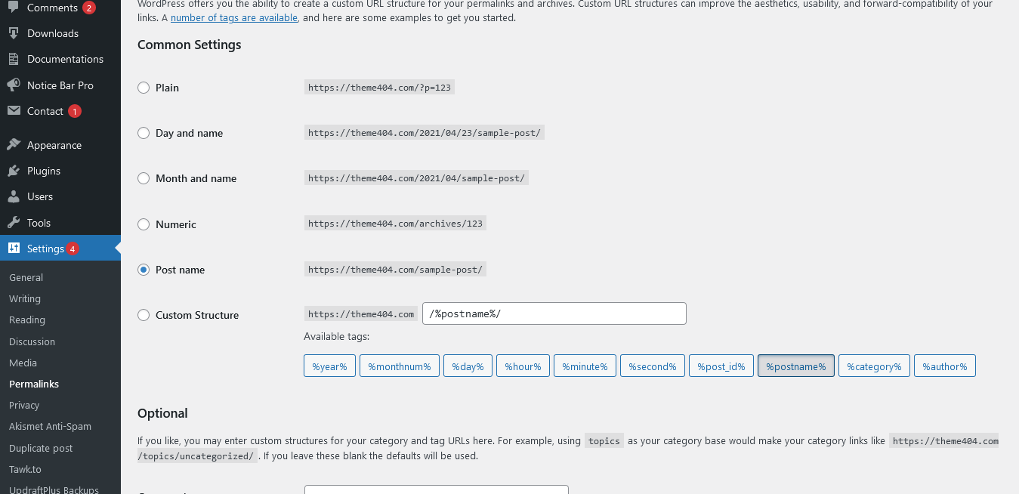
Task: Click the 'Common Settings' heading
Action: tap(190, 45)
